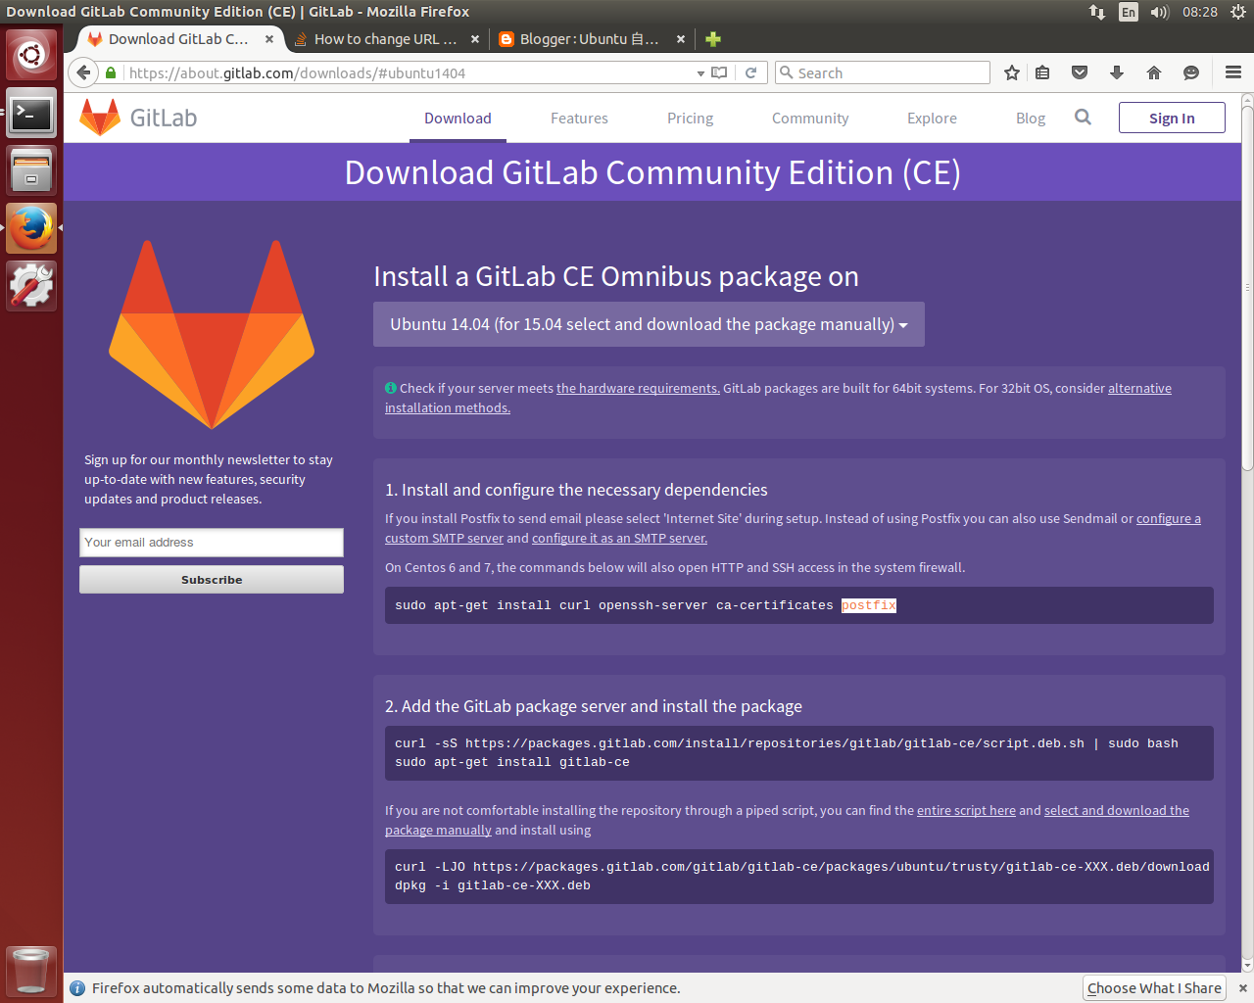The image size is (1254, 1003).
Task: Focus the Firefox Search box
Action: [x=883, y=72]
